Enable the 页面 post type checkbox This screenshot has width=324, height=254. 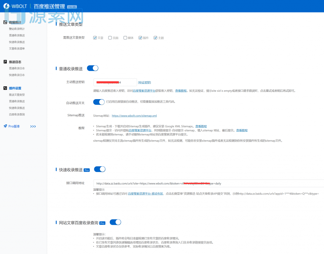(x=110, y=38)
